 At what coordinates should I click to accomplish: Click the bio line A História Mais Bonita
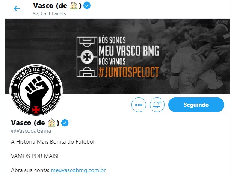[x=53, y=142]
